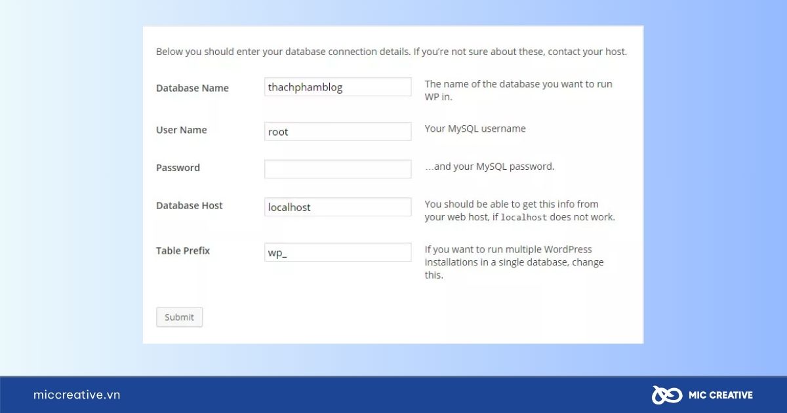Click the Database Name input field
This screenshot has height=413, width=787.
(x=338, y=87)
